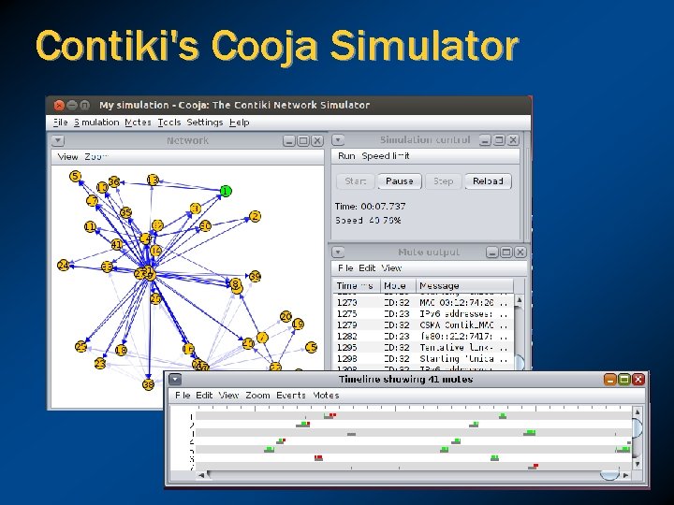Click the Step button
Image resolution: width=674 pixels, height=505 pixels.
pos(443,181)
